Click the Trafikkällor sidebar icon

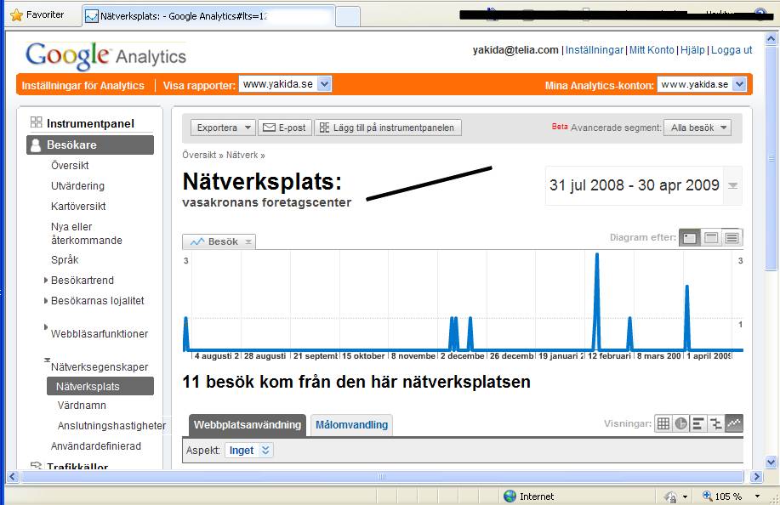tap(36, 466)
